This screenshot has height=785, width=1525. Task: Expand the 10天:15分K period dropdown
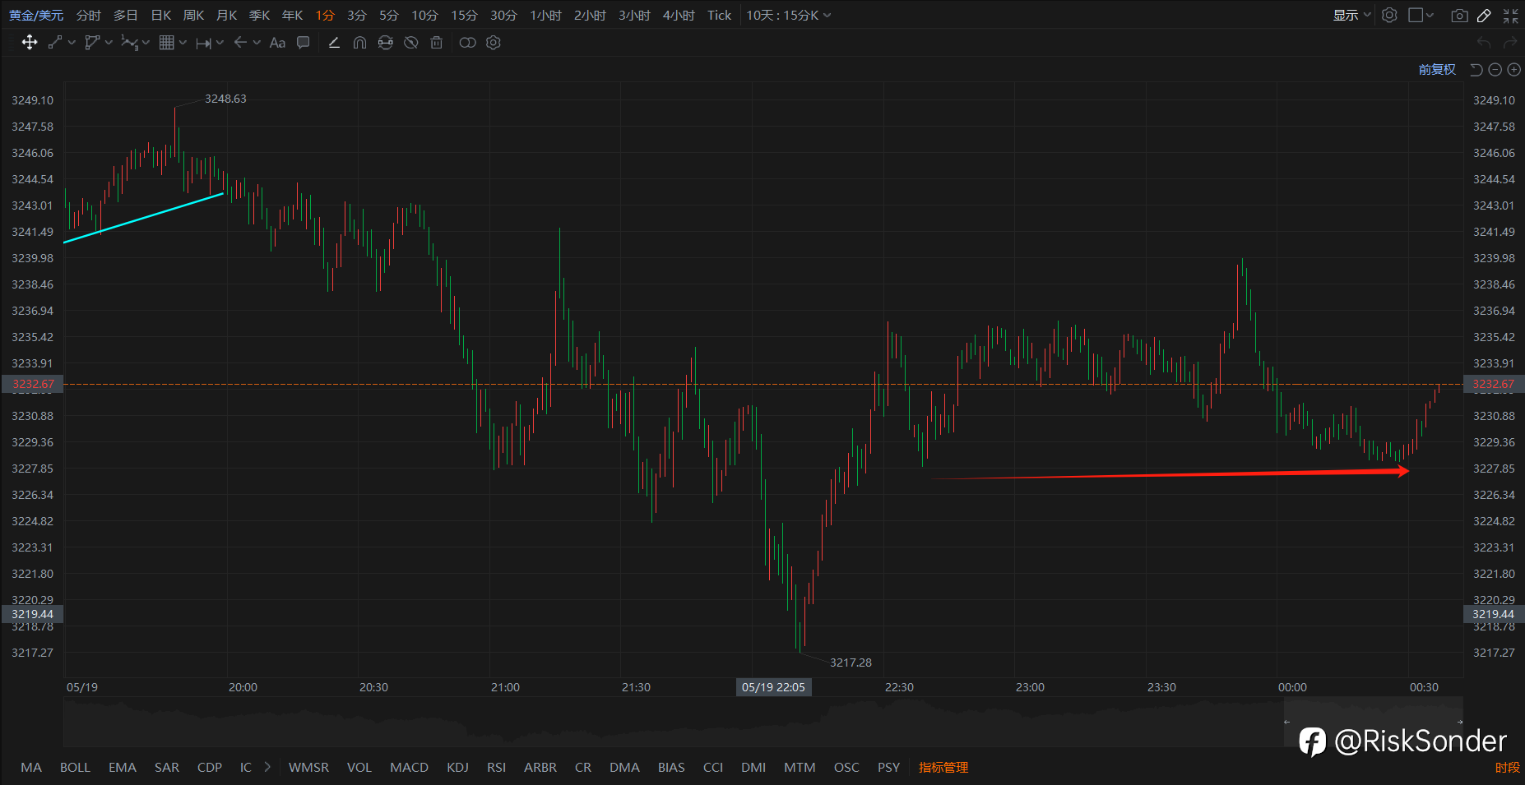(788, 16)
